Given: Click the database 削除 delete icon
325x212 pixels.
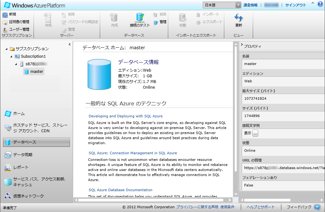Looking at the screenshot, I should [155, 15].
